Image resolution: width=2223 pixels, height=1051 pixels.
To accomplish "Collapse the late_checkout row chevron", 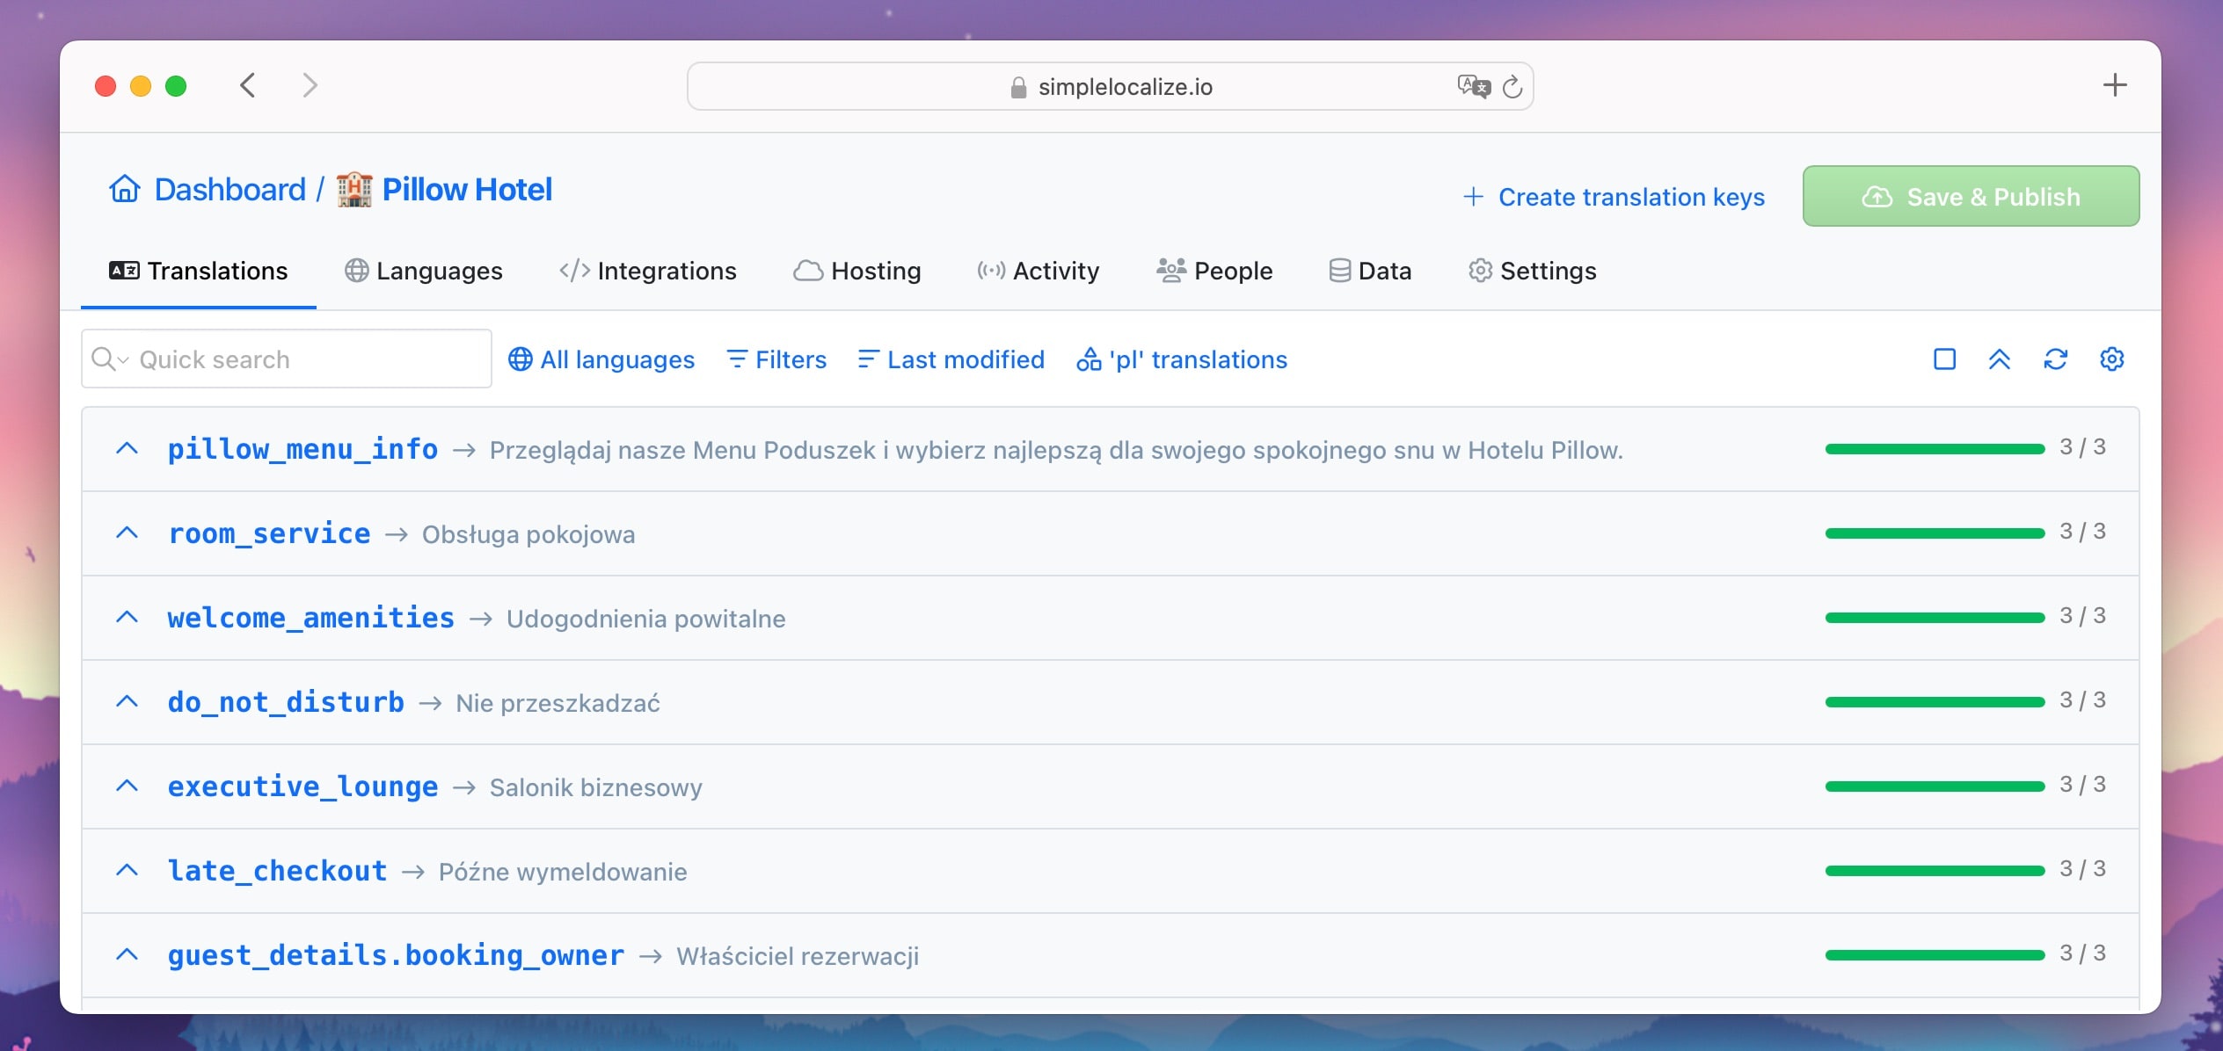I will [128, 871].
